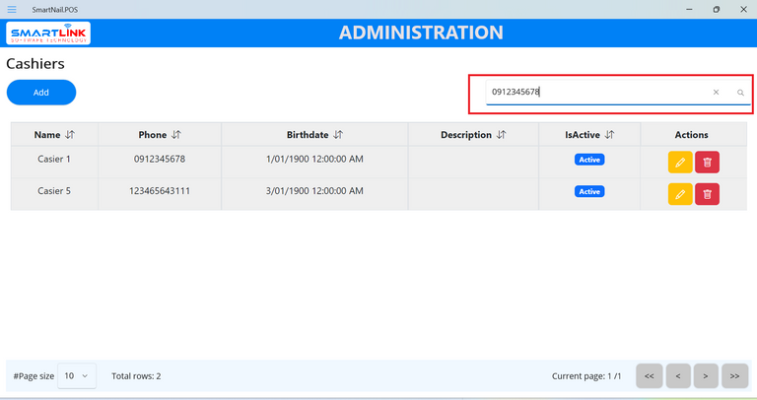This screenshot has width=757, height=400.
Task: Expand the Page size dropdown
Action: (76, 375)
